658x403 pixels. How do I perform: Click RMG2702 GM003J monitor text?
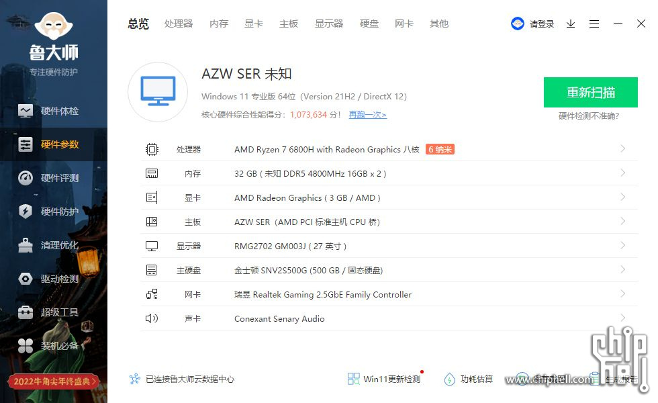[x=290, y=246]
